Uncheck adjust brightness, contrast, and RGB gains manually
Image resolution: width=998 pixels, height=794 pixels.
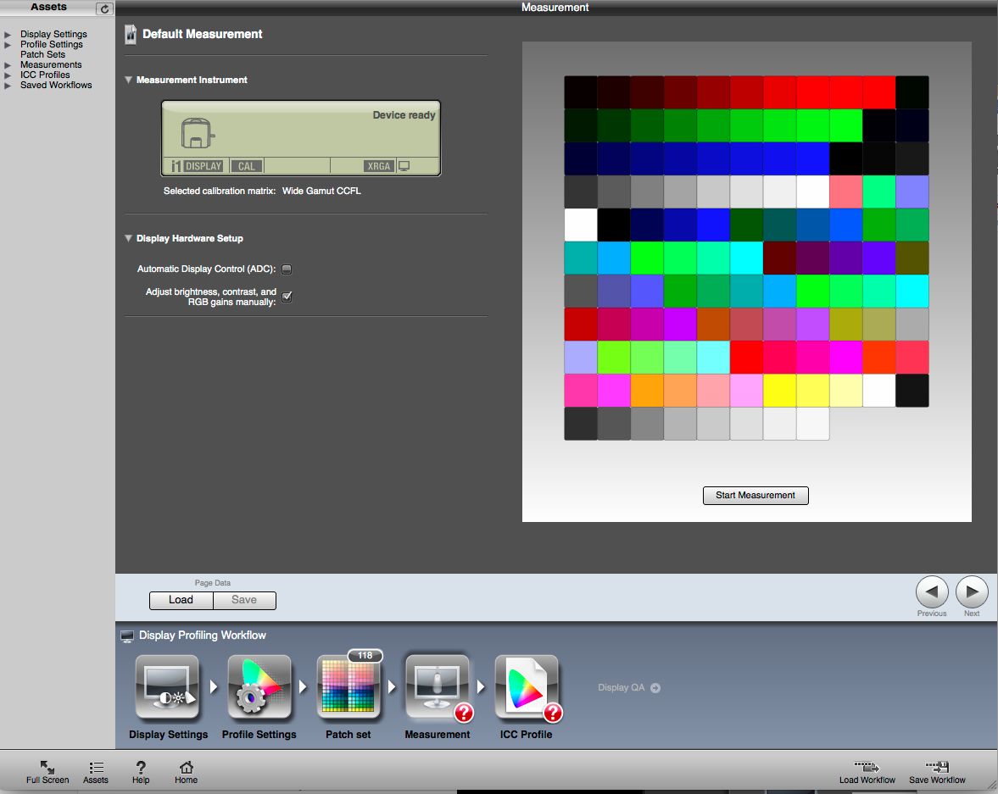pyautogui.click(x=287, y=297)
